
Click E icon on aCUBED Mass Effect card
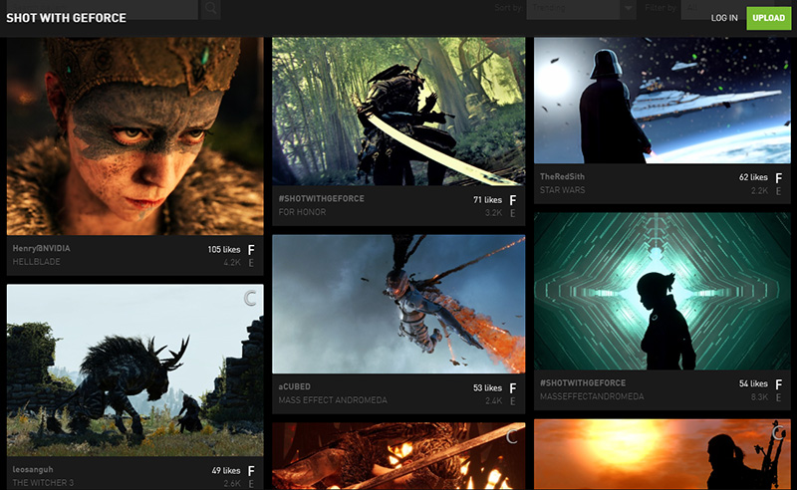click(x=513, y=401)
